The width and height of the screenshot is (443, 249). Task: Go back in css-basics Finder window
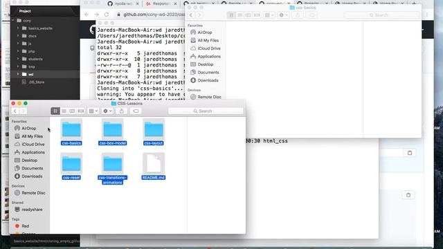tap(191, 15)
